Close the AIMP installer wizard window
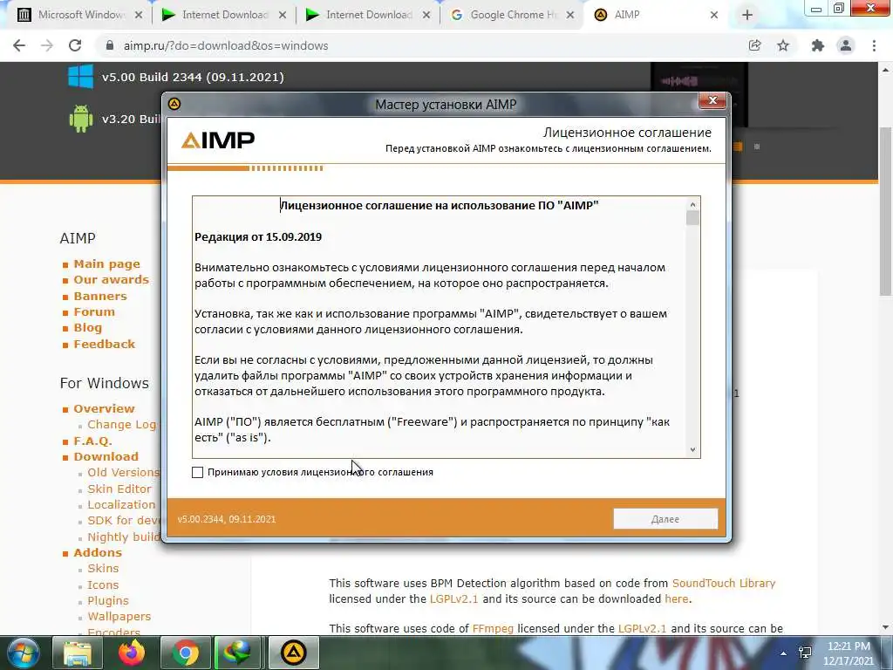Screen dimensions: 893x670 coord(712,101)
